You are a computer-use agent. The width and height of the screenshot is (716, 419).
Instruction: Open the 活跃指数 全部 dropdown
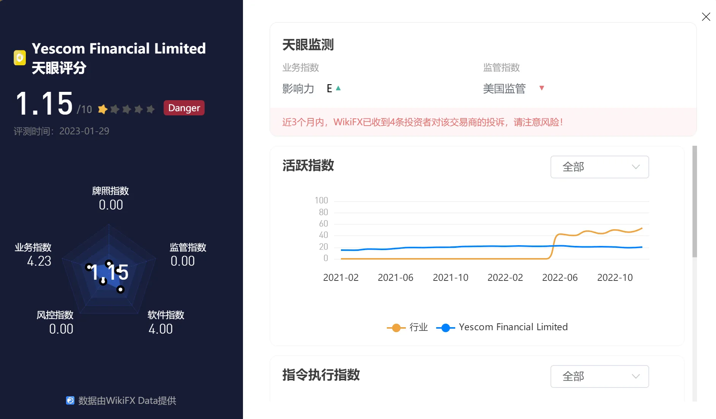point(599,167)
